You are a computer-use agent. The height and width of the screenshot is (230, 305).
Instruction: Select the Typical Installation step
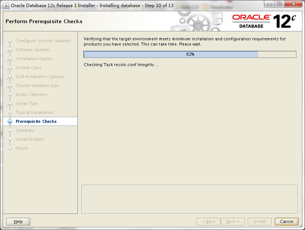(x=34, y=112)
